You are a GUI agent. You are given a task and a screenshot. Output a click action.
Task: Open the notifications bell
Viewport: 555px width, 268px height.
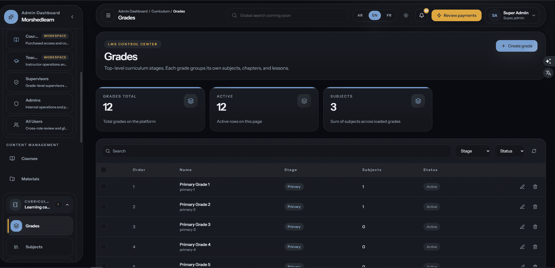421,15
